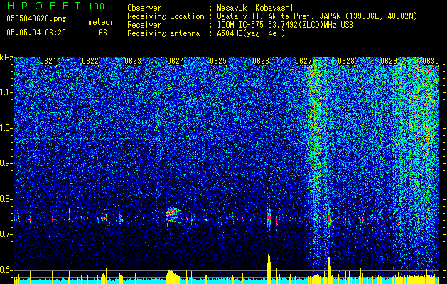The width and height of the screenshot is (447, 284).
Task: Select the antenna value A504HB(yagi 4el)
Action: coord(251,33)
